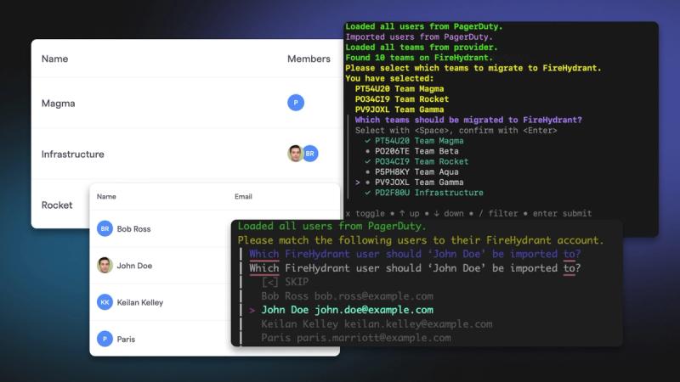Click Paris's P avatar icon
Image resolution: width=680 pixels, height=382 pixels.
point(105,339)
